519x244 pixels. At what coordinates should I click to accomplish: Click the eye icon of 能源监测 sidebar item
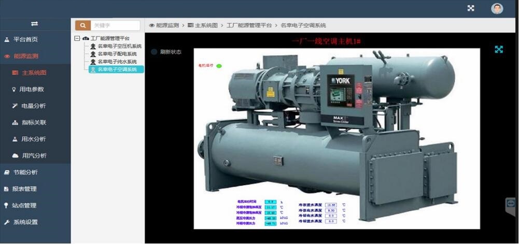coord(7,56)
